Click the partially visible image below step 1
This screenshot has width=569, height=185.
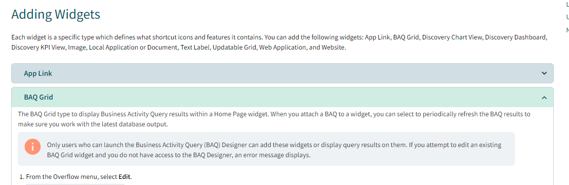click(x=75, y=184)
